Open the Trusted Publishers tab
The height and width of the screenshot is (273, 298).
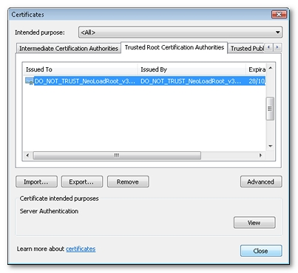(x=247, y=49)
